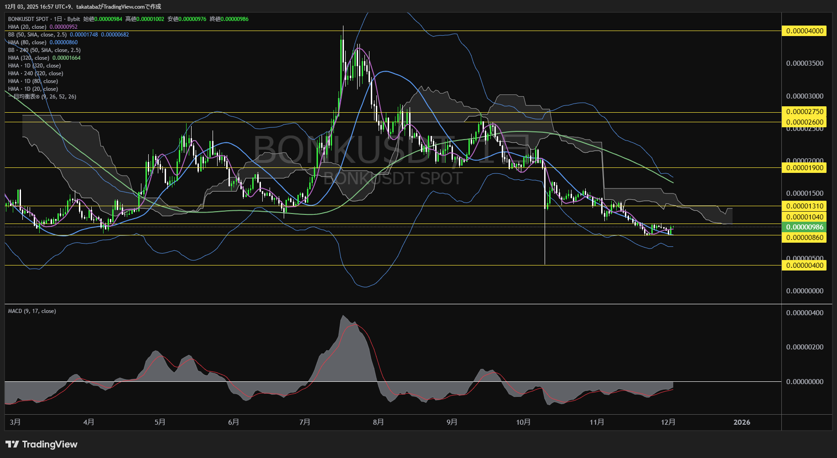Select the HMA (80, close) indicator legend

tap(27, 42)
